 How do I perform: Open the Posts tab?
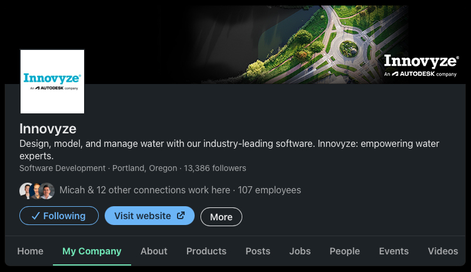click(258, 251)
